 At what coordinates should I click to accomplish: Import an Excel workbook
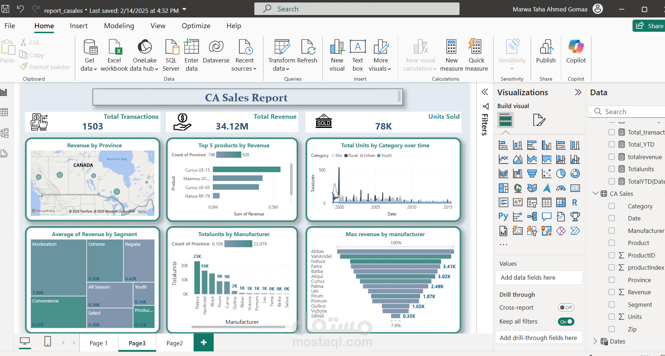coord(114,55)
